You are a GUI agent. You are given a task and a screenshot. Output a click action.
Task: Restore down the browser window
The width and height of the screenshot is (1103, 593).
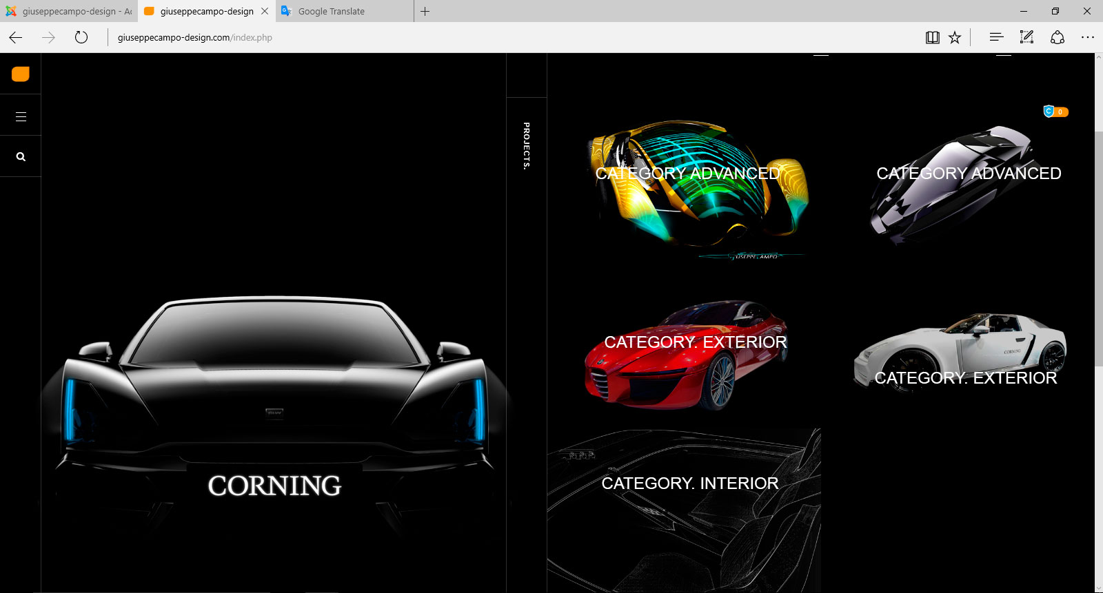[1055, 11]
